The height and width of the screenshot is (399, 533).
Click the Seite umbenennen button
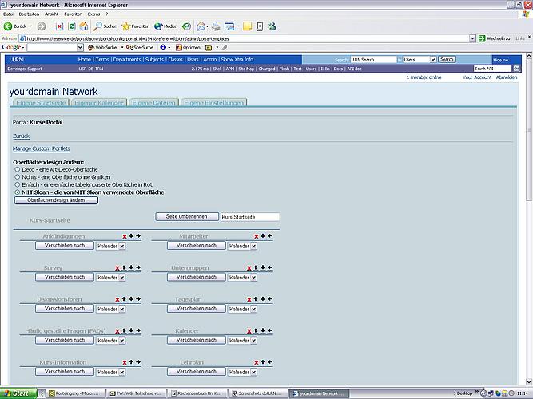(187, 216)
